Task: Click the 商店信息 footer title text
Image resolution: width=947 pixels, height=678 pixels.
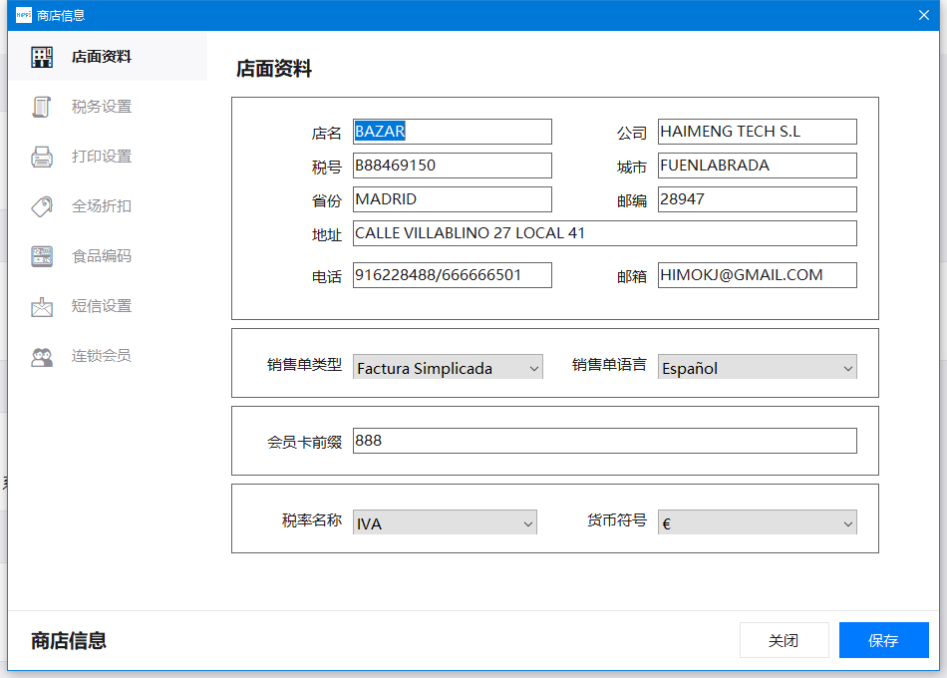Action: [69, 640]
